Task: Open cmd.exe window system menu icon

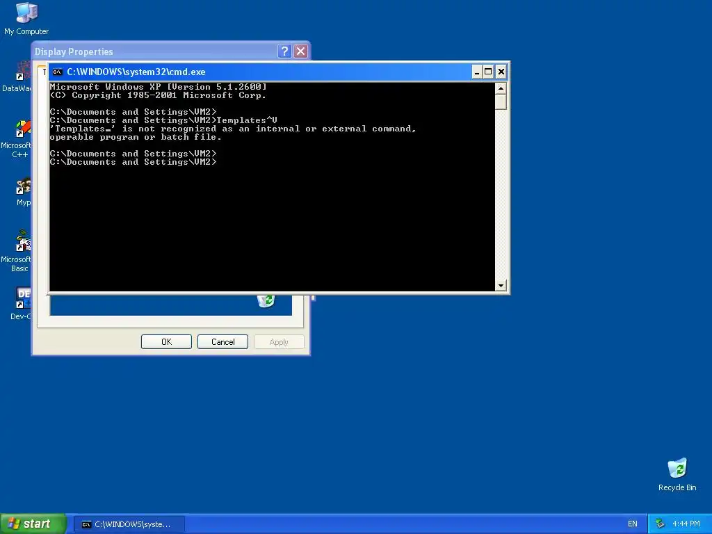Action: (57, 72)
